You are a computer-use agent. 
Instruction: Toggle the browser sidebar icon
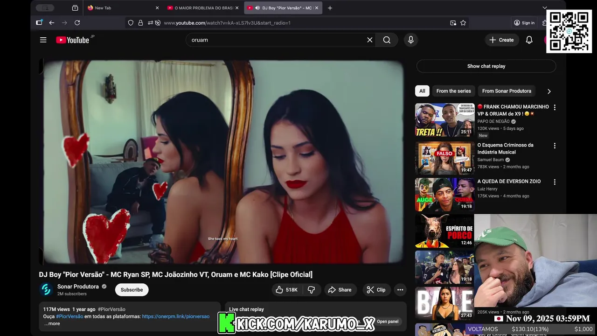(x=39, y=23)
